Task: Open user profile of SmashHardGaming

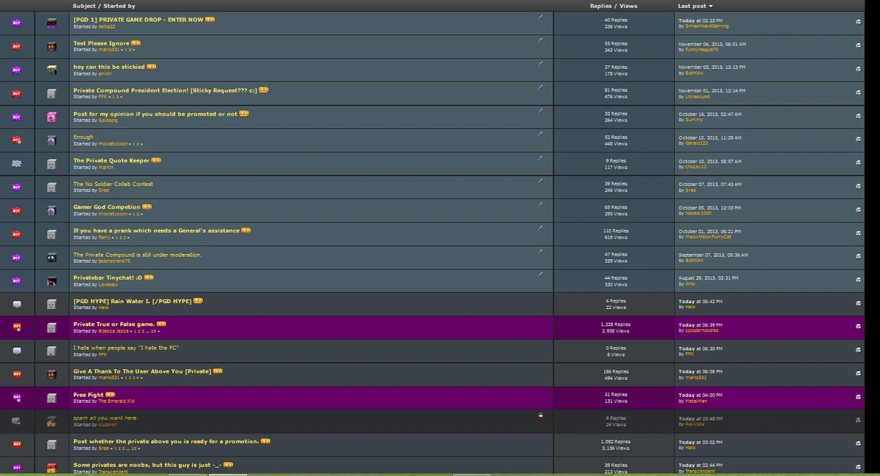Action: tap(707, 26)
